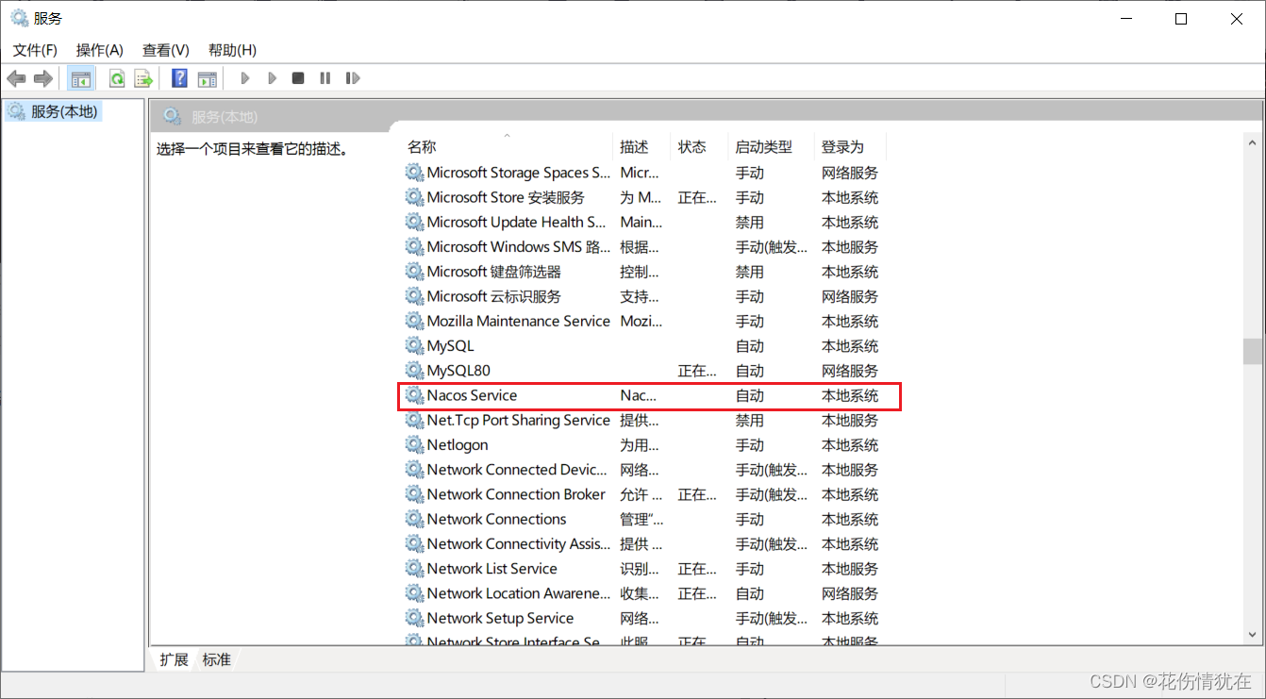Click the play arrow beside the Stop square
Image resolution: width=1266 pixels, height=699 pixels.
pyautogui.click(x=272, y=78)
